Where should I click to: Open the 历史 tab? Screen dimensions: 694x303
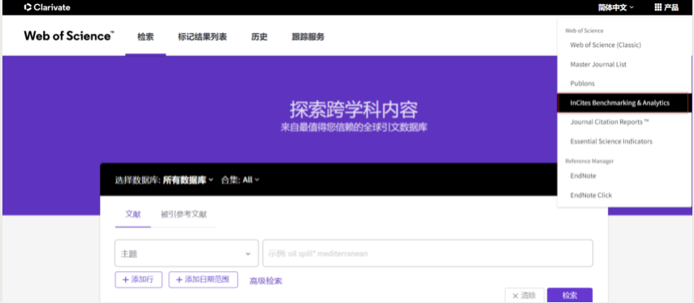[260, 37]
